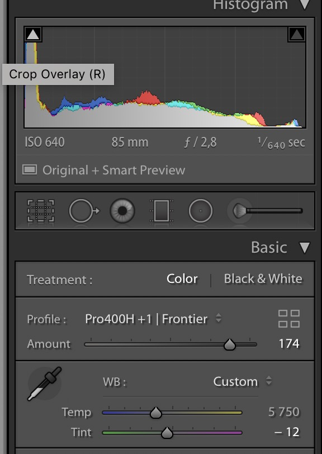The image size is (322, 454).
Task: Toggle shadow clipping indicator in histogram
Action: [x=33, y=35]
